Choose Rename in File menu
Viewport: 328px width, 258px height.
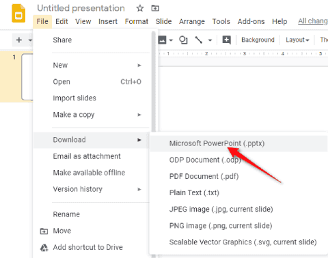tap(91, 214)
